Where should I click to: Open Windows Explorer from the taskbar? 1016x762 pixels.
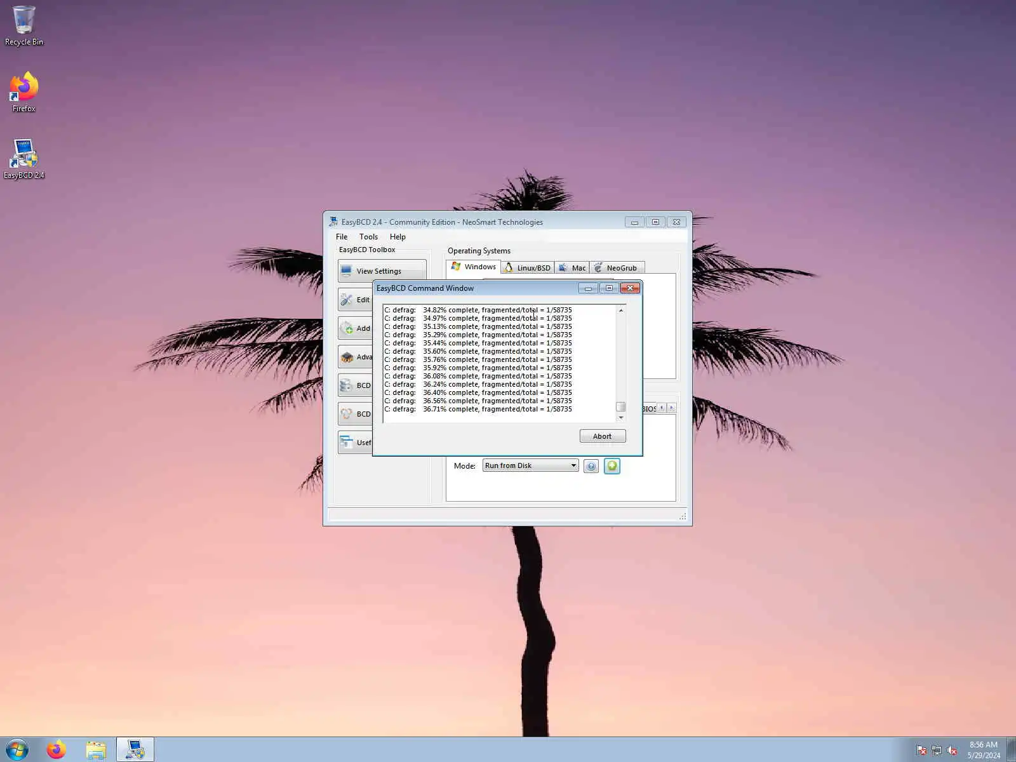point(96,750)
